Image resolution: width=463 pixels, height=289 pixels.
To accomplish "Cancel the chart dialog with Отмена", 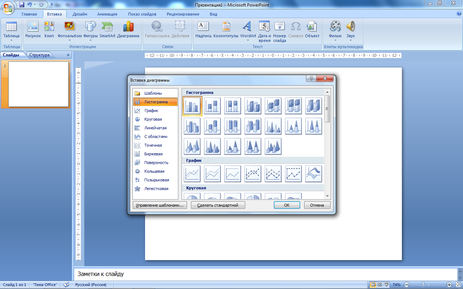I will click(x=317, y=205).
